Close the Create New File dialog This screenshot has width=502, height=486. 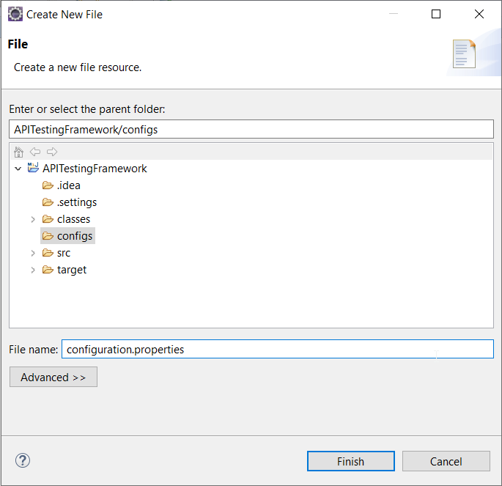point(479,14)
